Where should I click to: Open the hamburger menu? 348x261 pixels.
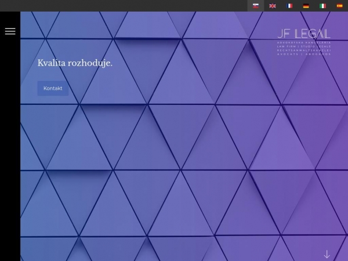point(10,31)
